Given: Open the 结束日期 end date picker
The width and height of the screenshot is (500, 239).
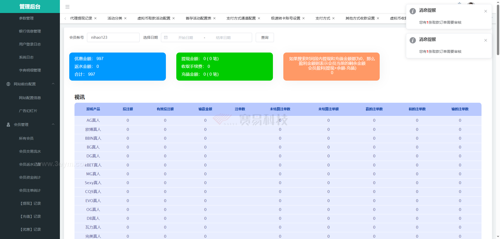Looking at the screenshot, I should click(223, 38).
